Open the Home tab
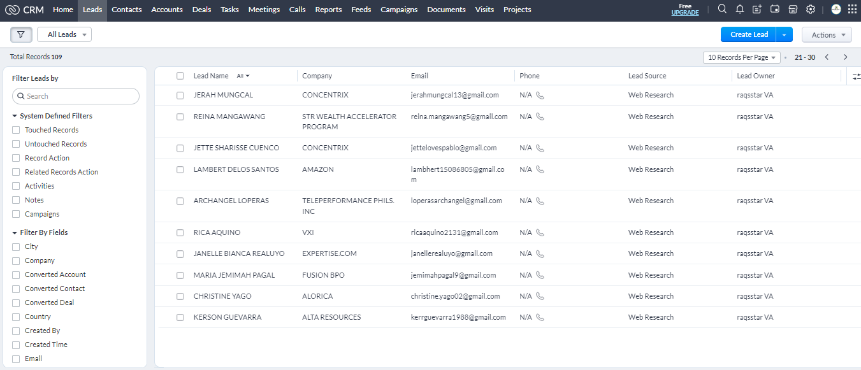Viewport: 861px width, 370px height. [63, 10]
